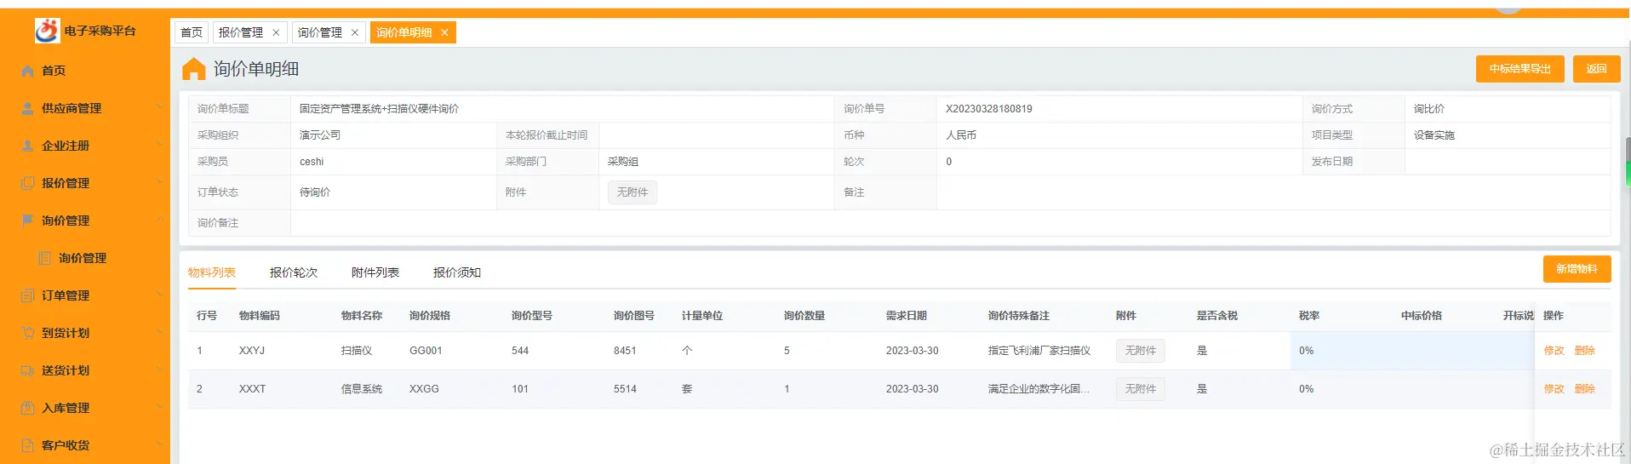Click the home icon beside 首页 in sidebar
The height and width of the screenshot is (464, 1631).
tap(28, 71)
